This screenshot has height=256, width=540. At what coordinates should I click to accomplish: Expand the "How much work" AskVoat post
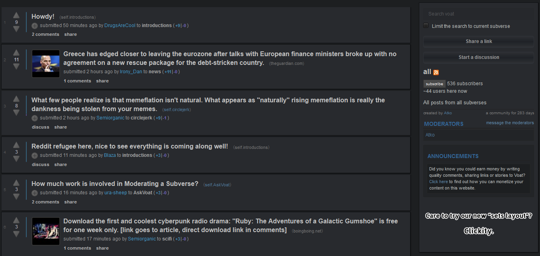coord(35,193)
